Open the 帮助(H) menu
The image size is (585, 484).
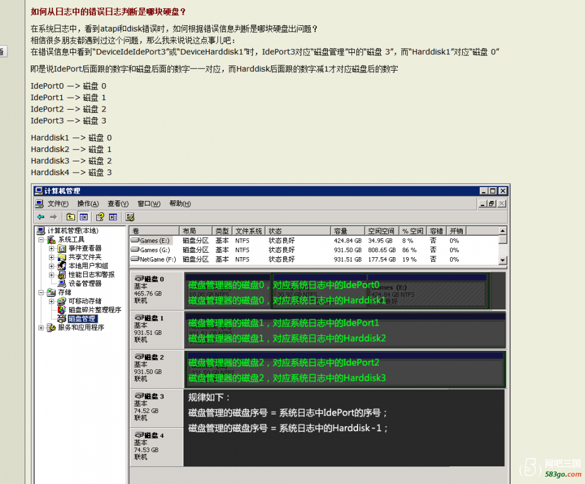[x=180, y=204]
